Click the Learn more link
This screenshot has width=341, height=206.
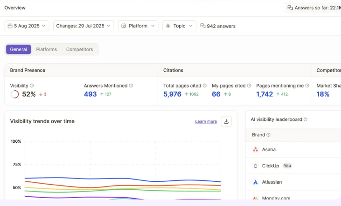pos(206,121)
